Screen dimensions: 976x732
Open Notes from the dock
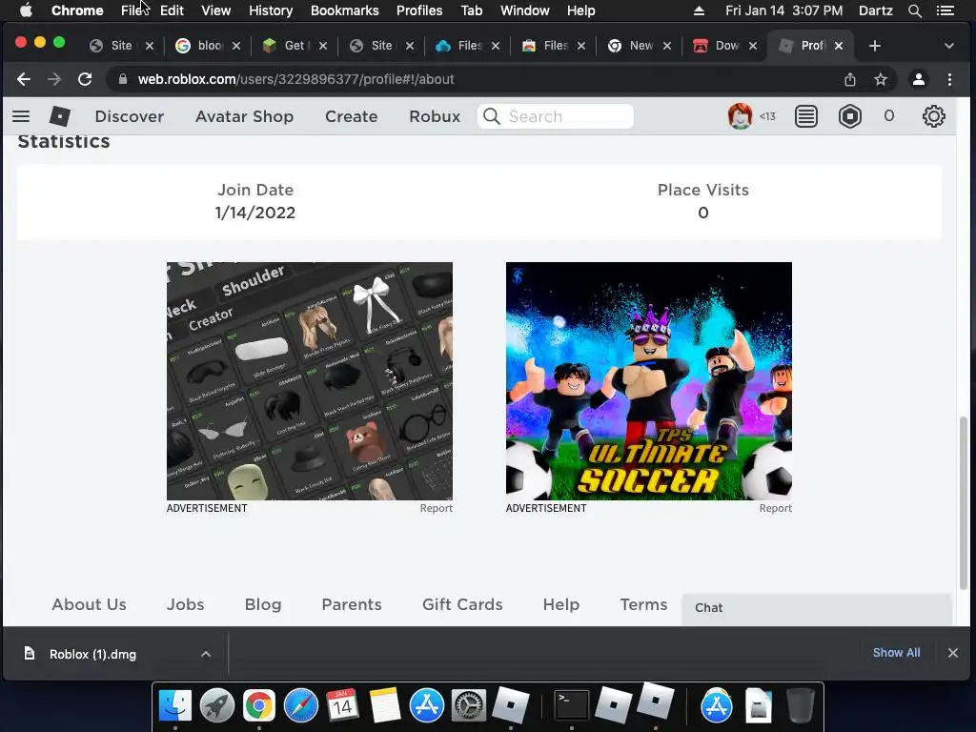tap(385, 705)
